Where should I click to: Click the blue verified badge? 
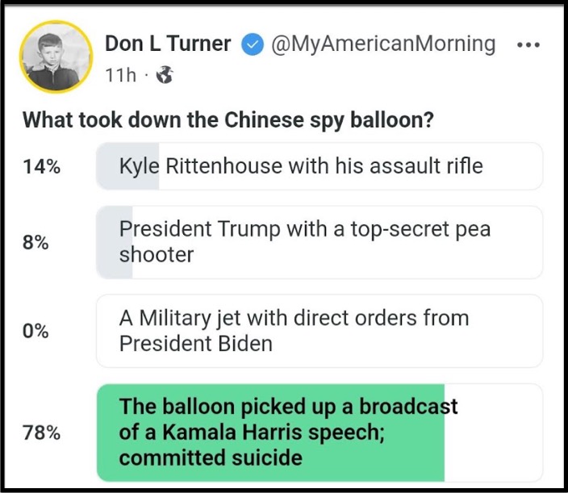pyautogui.click(x=253, y=45)
